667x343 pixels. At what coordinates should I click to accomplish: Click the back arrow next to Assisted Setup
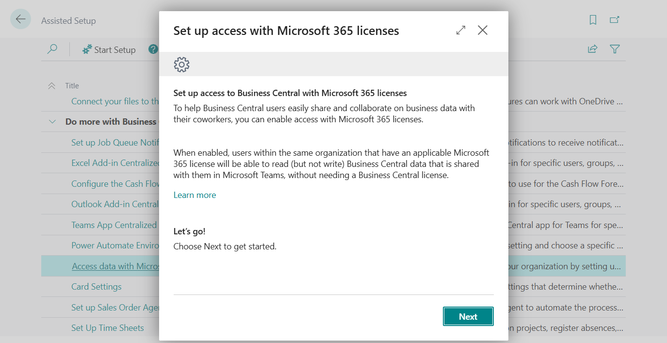point(20,19)
